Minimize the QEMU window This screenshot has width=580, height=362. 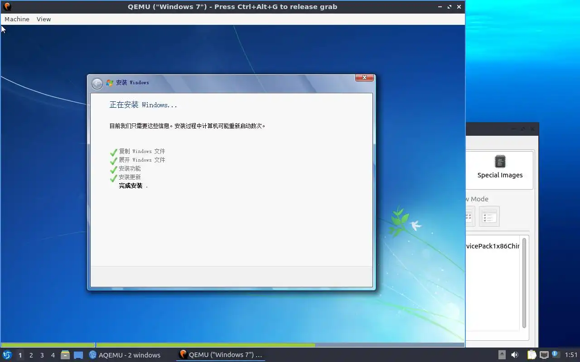click(440, 7)
